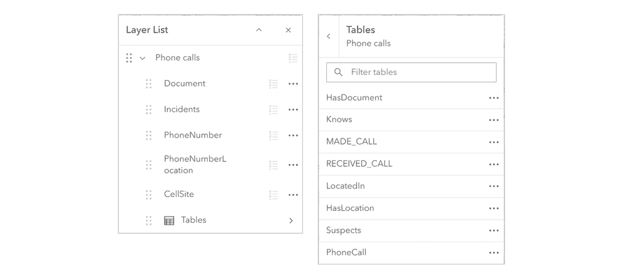
Task: Collapse the Layer List panel
Action: pos(259,30)
